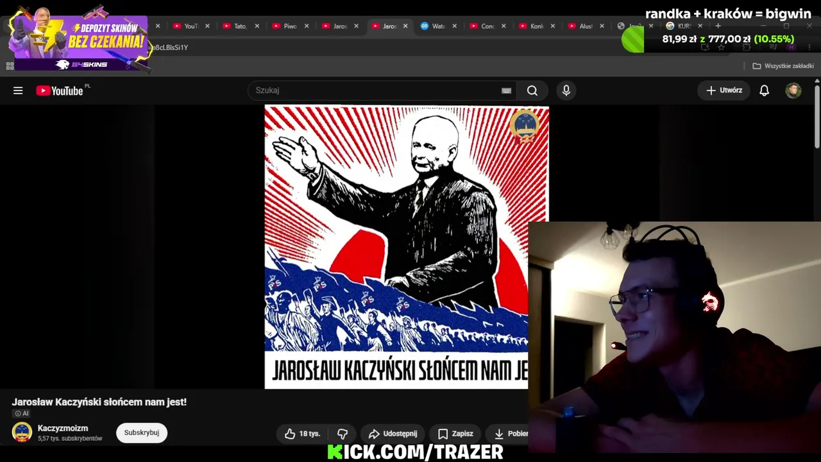Close the Alusi tab
Viewport: 821px width, 462px height.
tap(602, 26)
